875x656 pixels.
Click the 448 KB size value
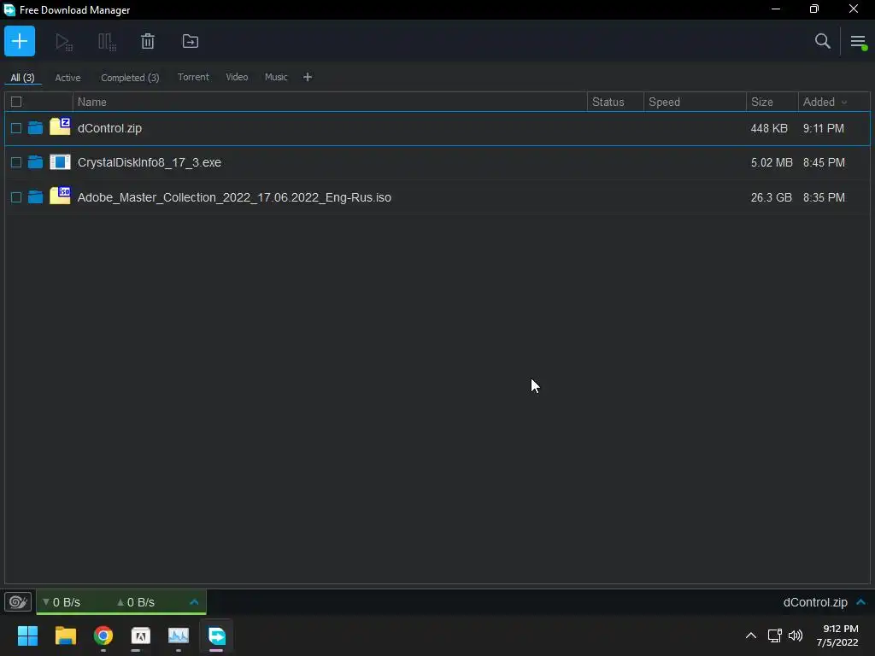[x=769, y=128]
